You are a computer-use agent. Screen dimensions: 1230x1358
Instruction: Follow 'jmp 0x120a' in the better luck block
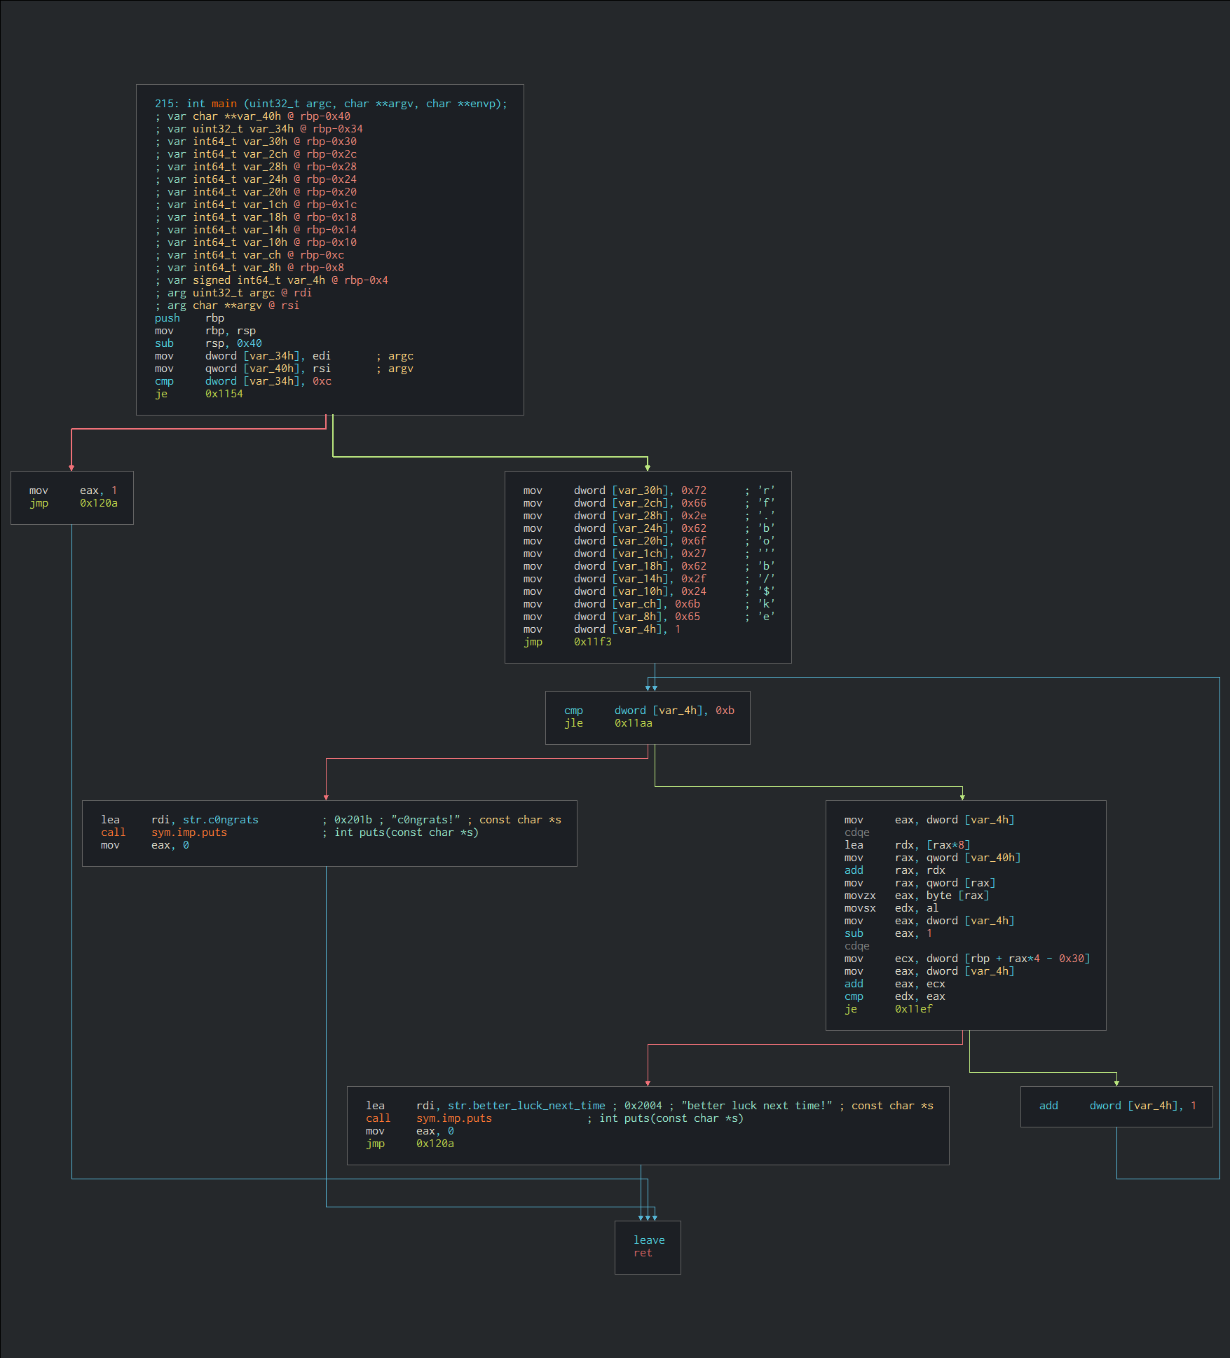pyautogui.click(x=410, y=1144)
